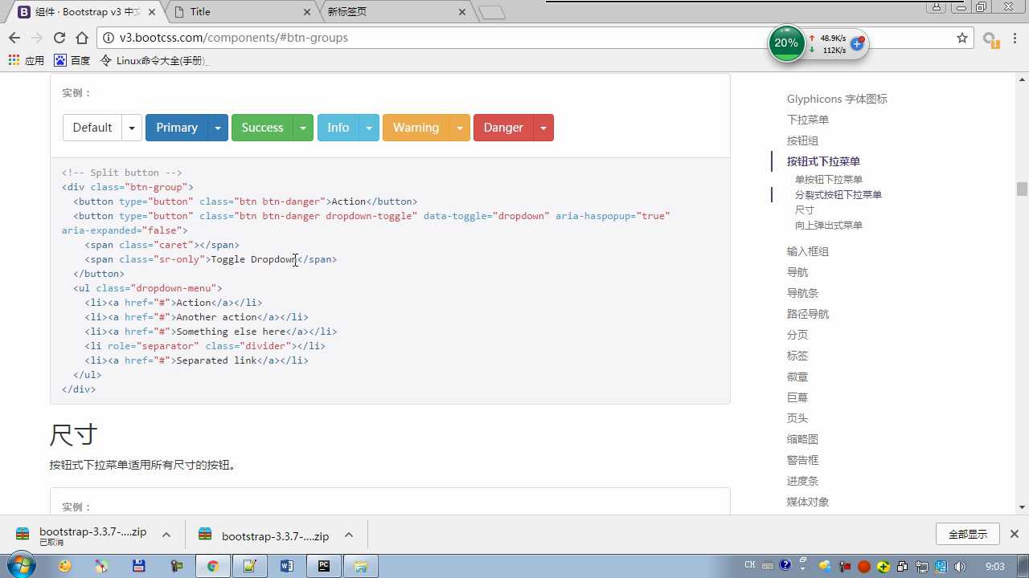Jump to 单按钮下拉菜单 subsection
The width and height of the screenshot is (1029, 578).
pos(829,180)
